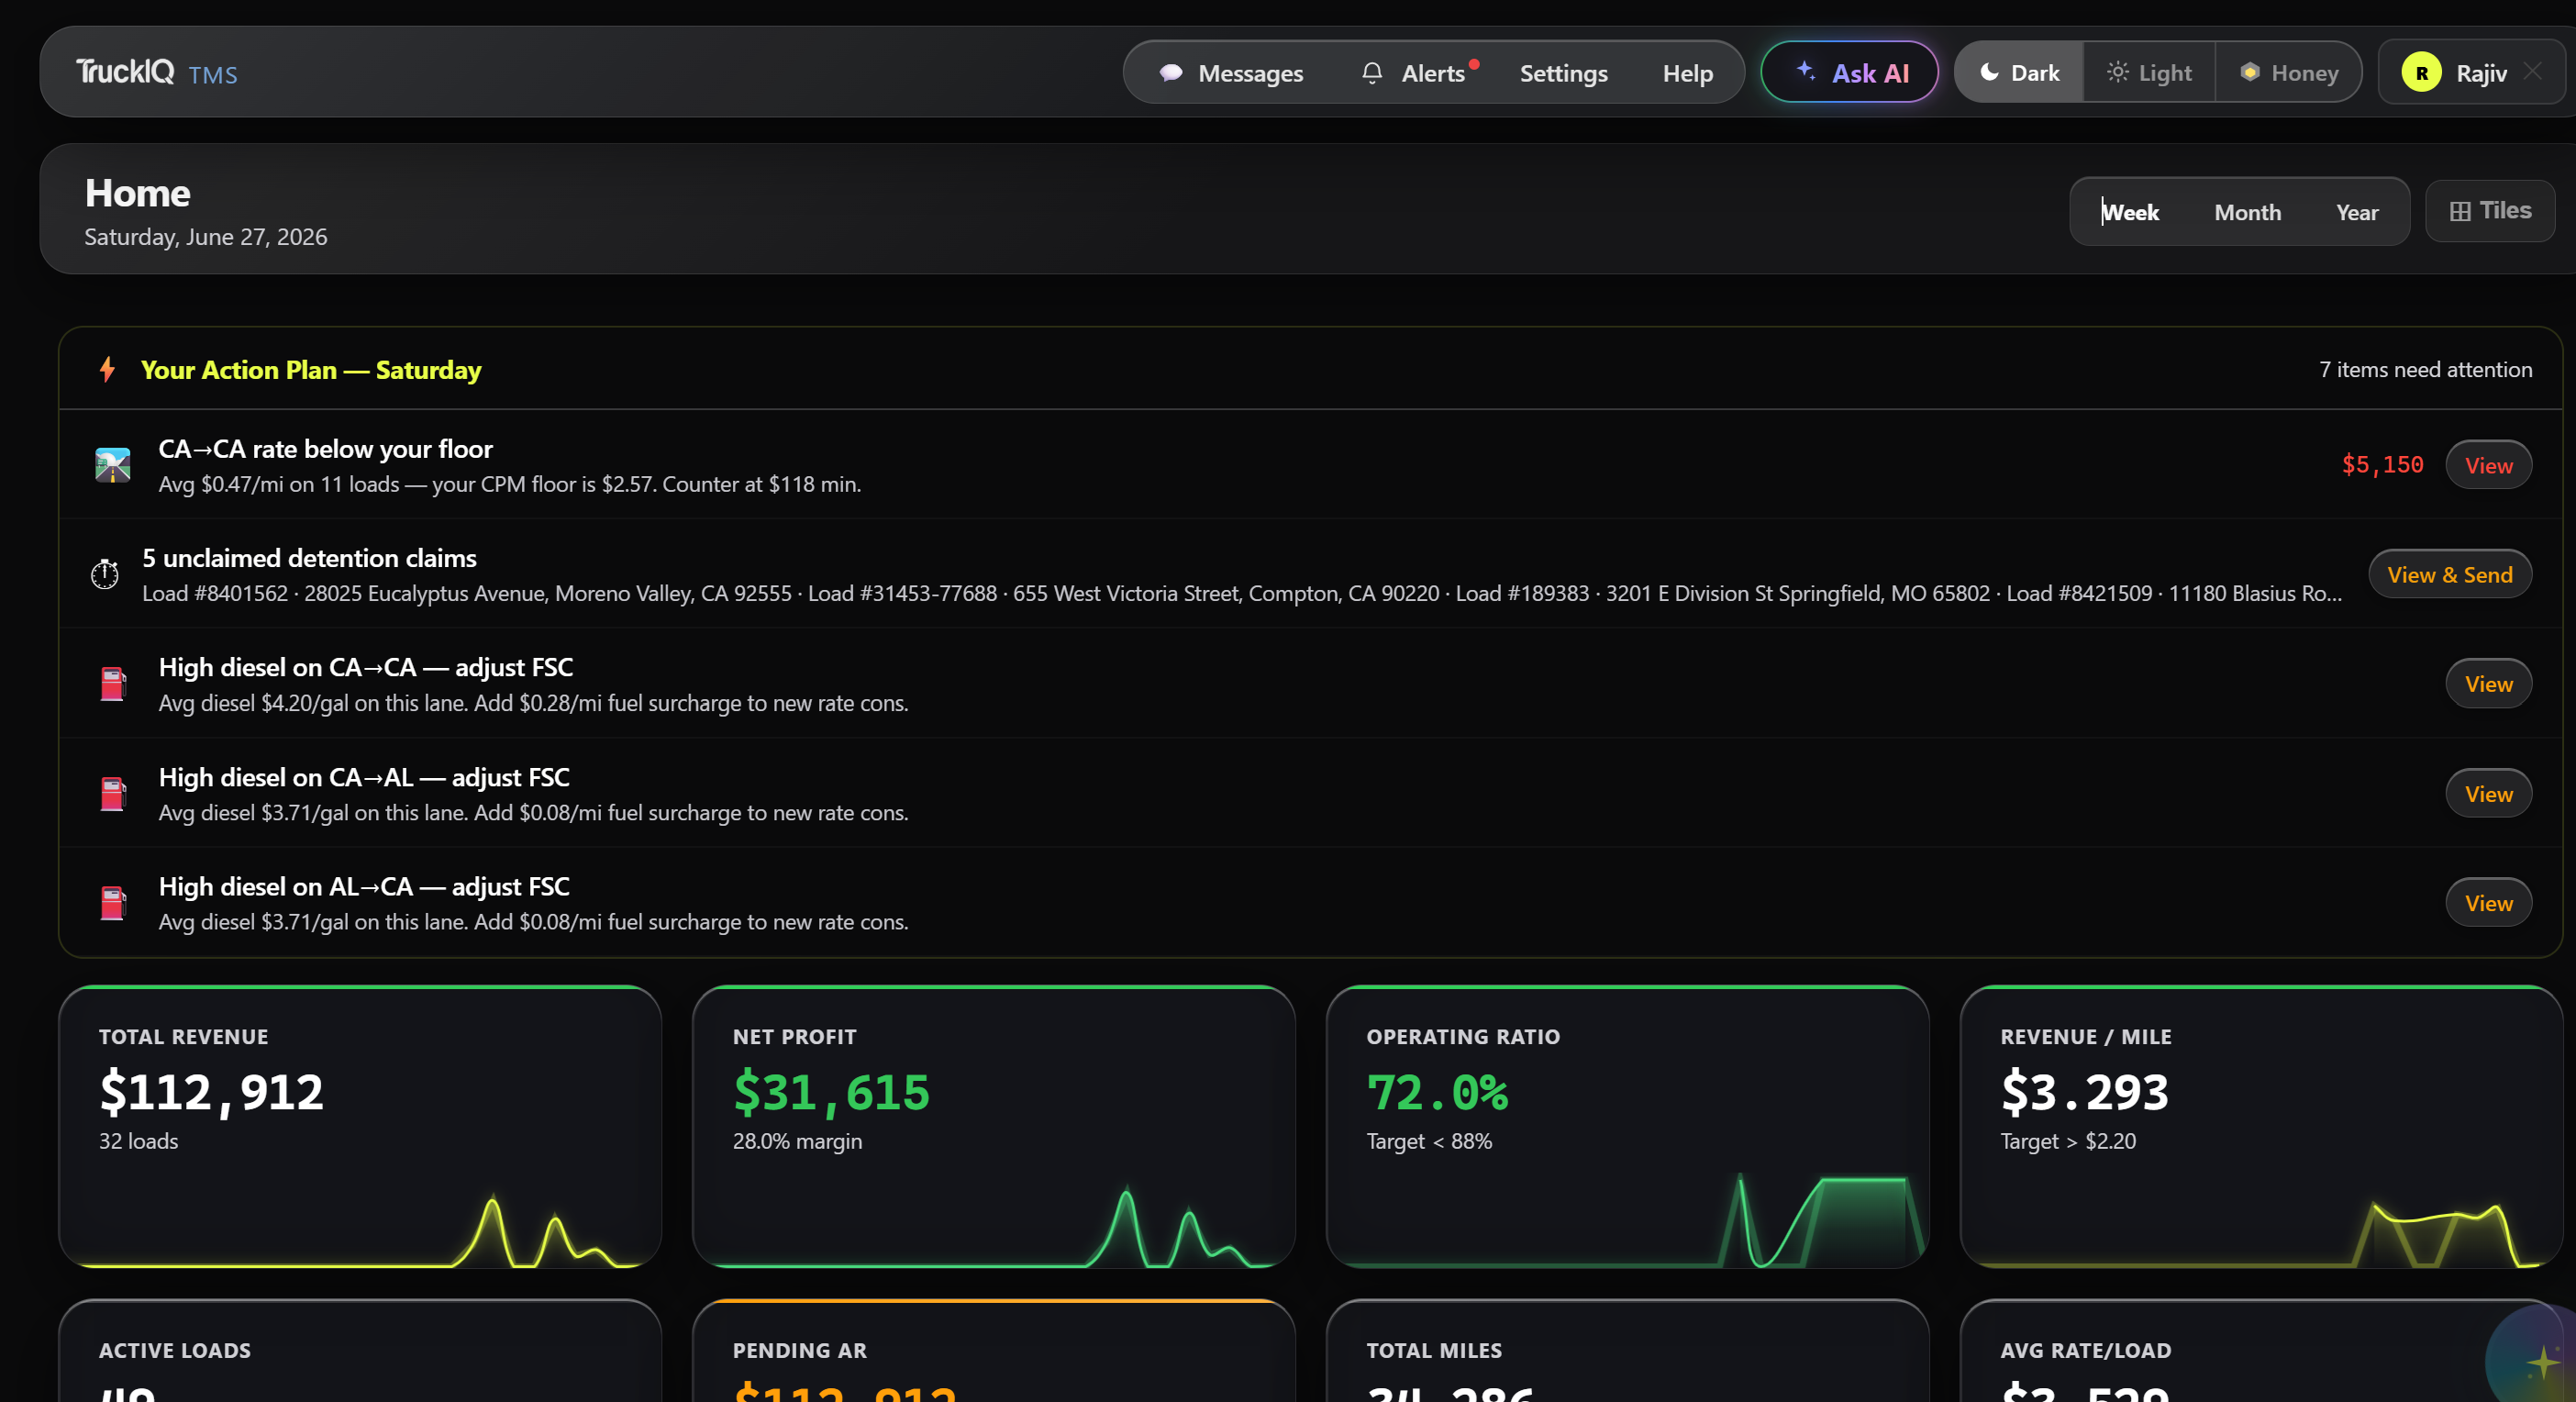Screen dimensions: 2576x1402
Task: Click the Operating Ratio sparkline chart
Action: 1627,1219
